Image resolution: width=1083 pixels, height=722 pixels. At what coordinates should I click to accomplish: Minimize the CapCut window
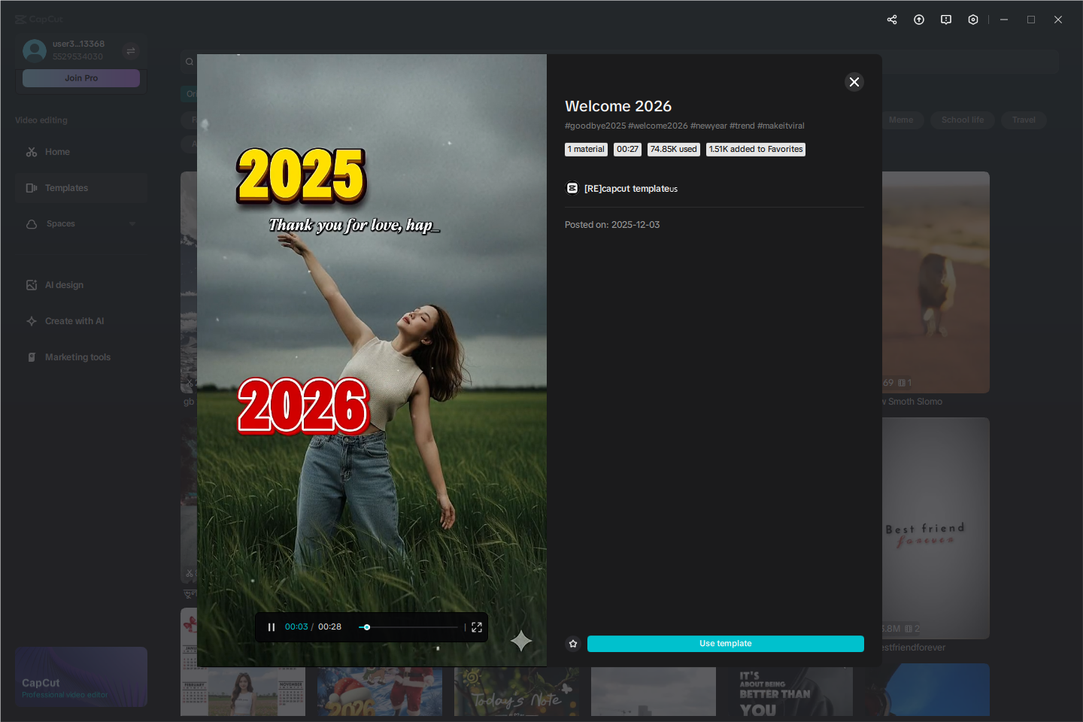[1004, 20]
